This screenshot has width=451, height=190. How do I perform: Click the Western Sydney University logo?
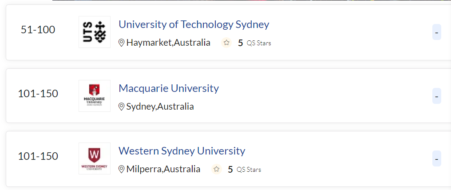point(94,158)
